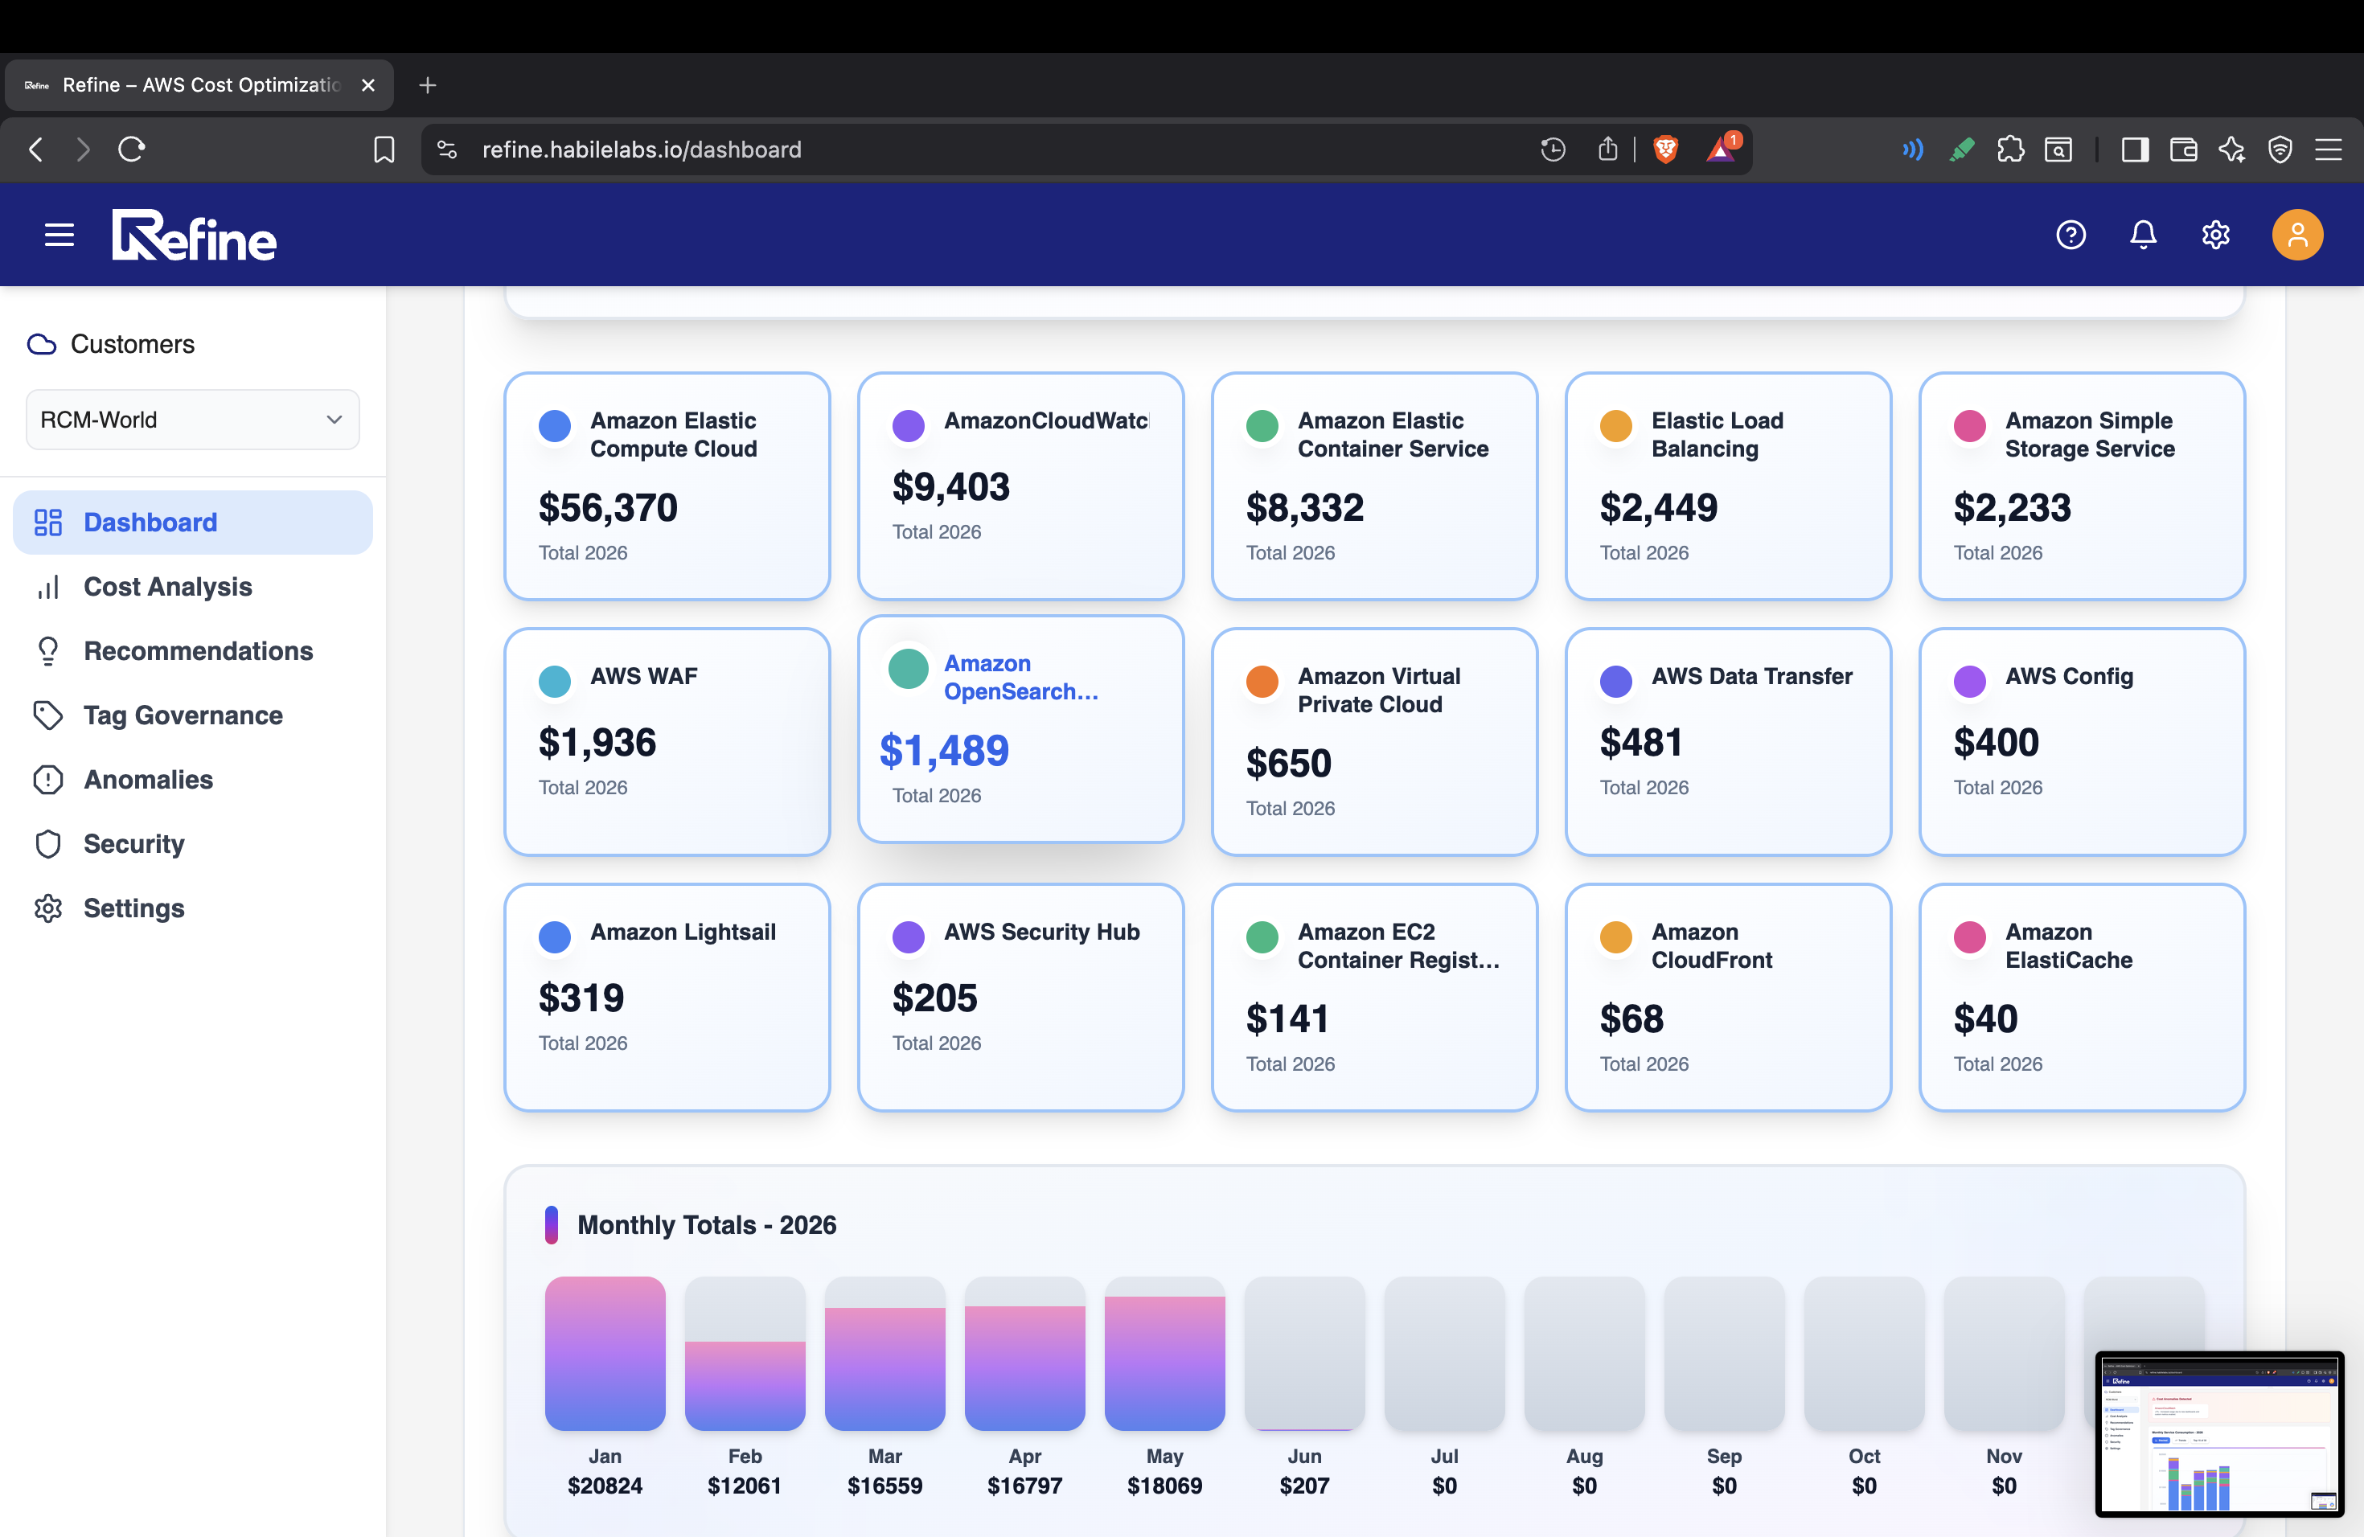Open the browser main menu

pyautogui.click(x=2329, y=150)
